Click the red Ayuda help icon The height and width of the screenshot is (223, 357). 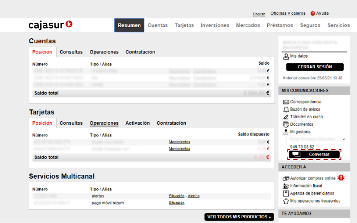tap(313, 13)
